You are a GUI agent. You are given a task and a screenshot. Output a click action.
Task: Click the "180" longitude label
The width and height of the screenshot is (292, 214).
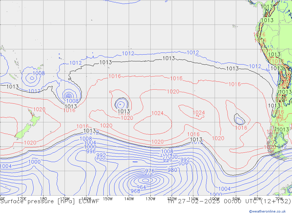click(44, 199)
